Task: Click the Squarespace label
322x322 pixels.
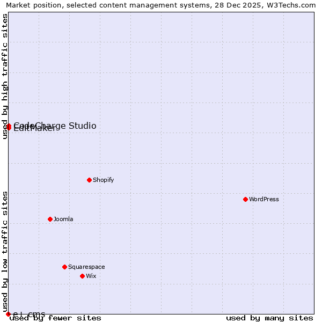Action: pos(86,267)
